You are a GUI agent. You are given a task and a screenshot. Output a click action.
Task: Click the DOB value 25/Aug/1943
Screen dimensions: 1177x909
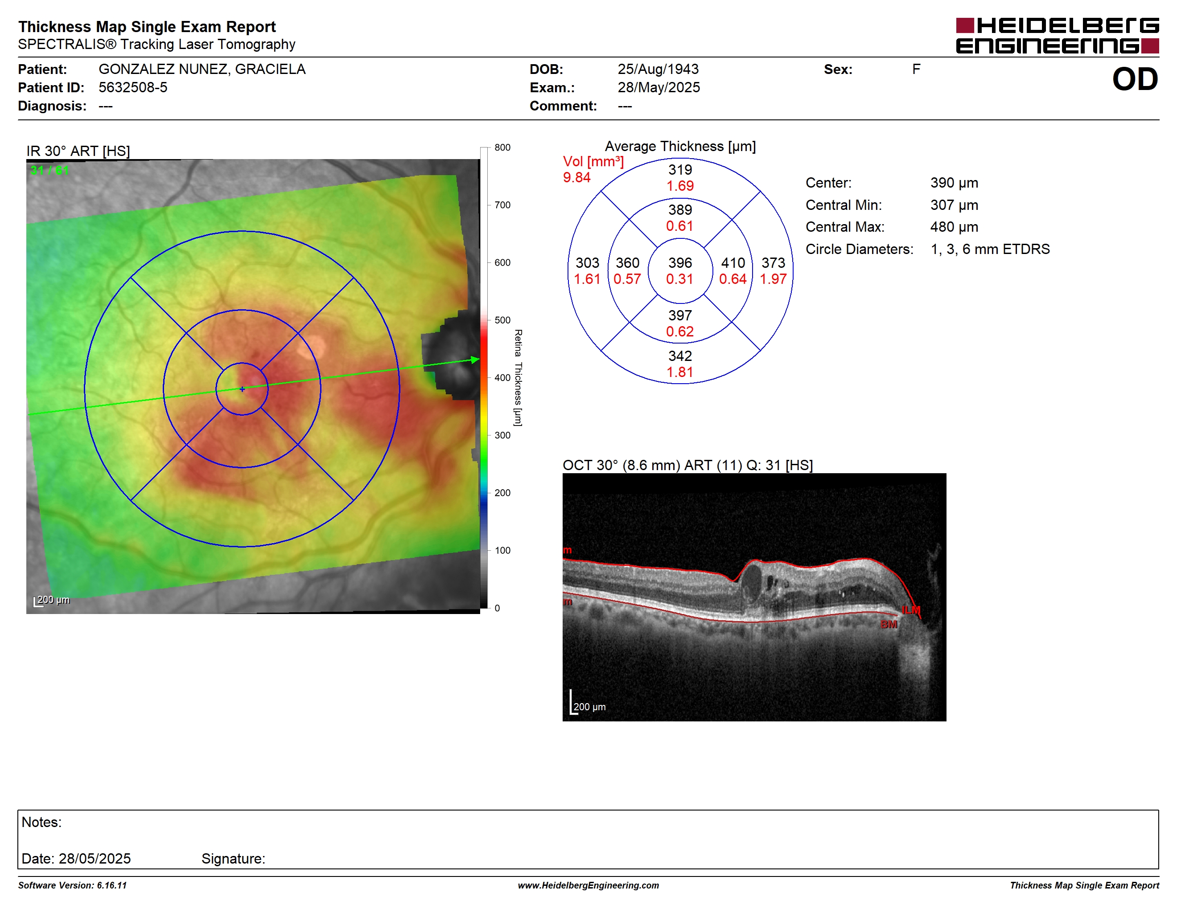coord(658,69)
